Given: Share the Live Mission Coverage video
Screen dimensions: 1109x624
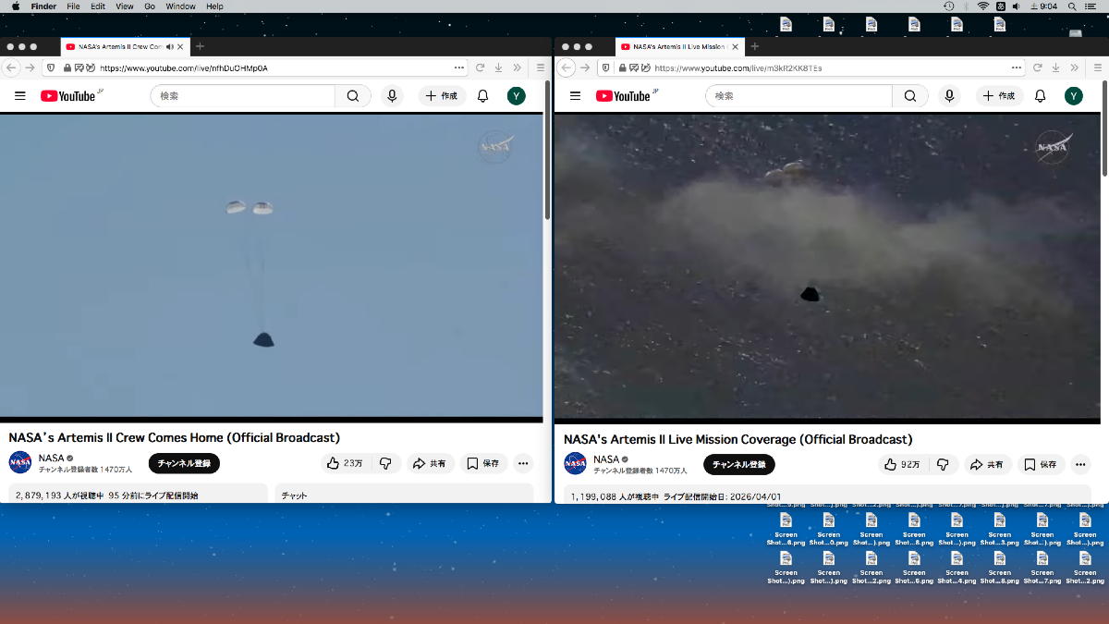Looking at the screenshot, I should [x=986, y=464].
